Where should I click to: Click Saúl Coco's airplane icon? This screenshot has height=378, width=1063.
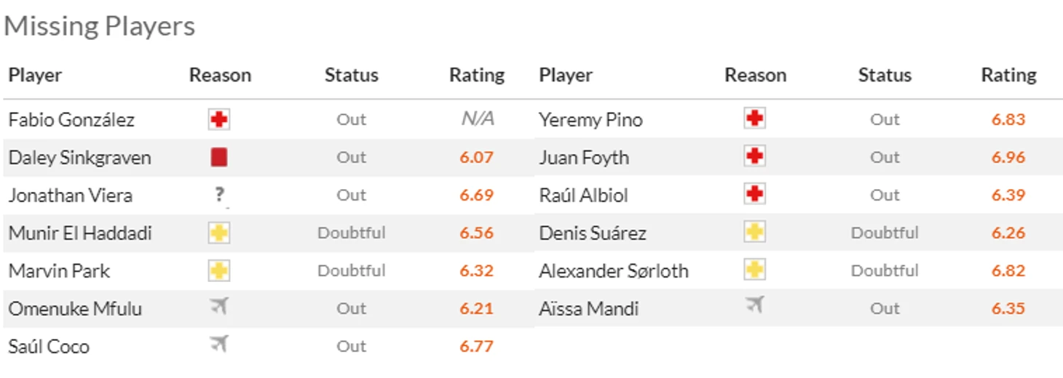[x=219, y=344]
